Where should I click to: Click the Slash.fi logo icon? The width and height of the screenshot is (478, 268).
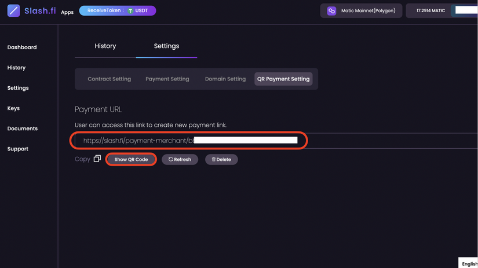coord(13,10)
